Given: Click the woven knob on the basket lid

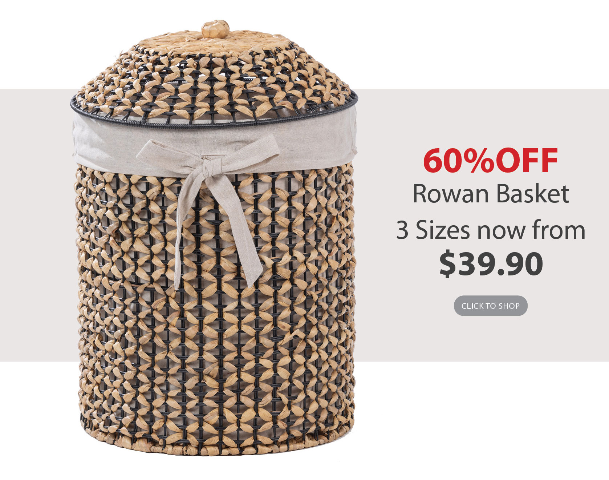Looking at the screenshot, I should [x=215, y=28].
